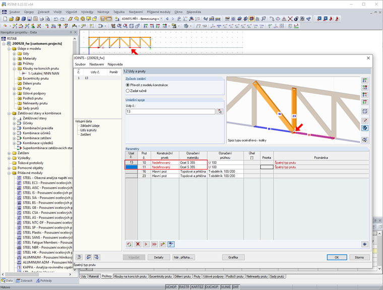Expand the Uzly tree node
The width and height of the screenshot is (383, 290).
click(14, 53)
